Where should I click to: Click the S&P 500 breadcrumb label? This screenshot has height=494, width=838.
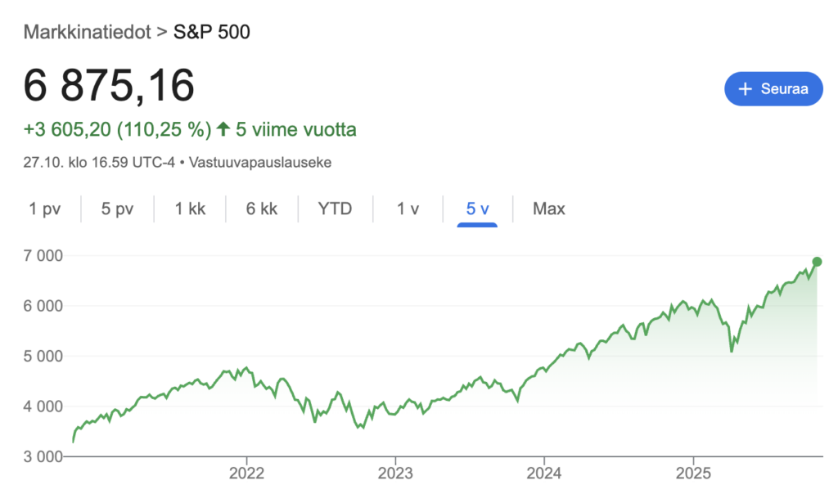[210, 33]
